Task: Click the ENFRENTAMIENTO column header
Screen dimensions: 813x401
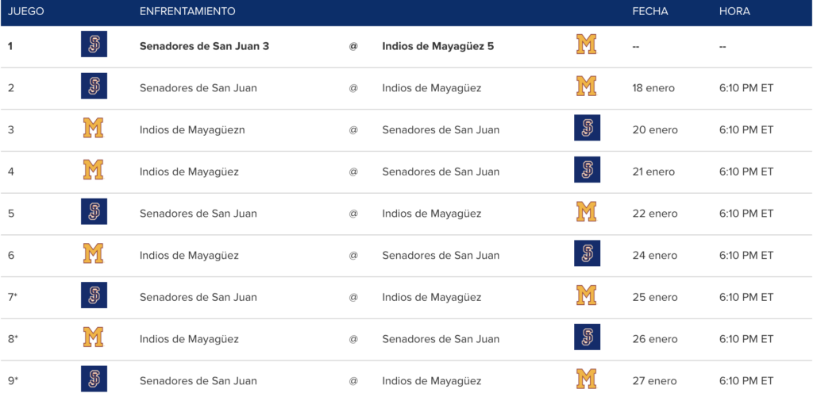Action: [x=187, y=11]
